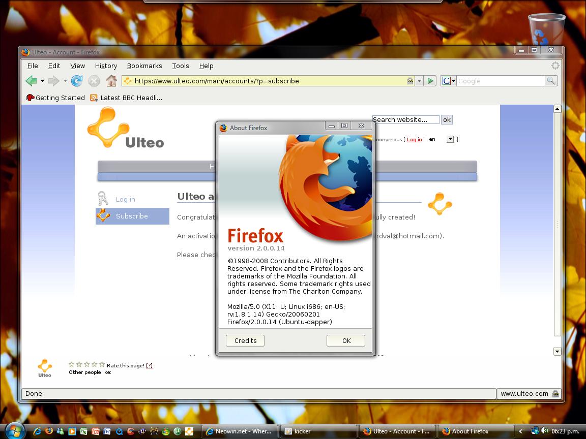Open the Credits screen
The height and width of the screenshot is (439, 586).
245,340
